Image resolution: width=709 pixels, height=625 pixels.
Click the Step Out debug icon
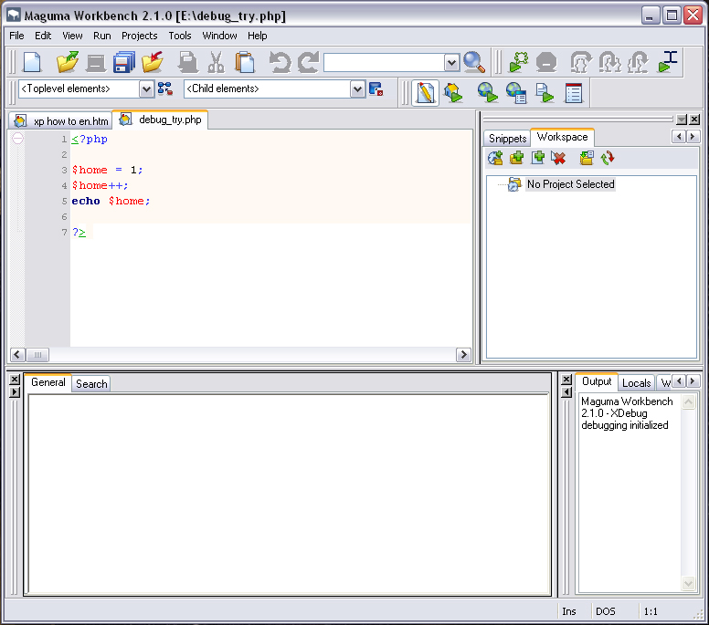(x=639, y=62)
